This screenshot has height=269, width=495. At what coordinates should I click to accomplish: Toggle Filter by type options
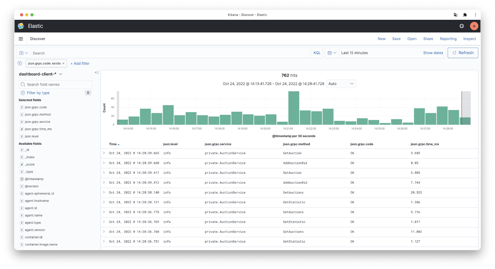click(38, 93)
